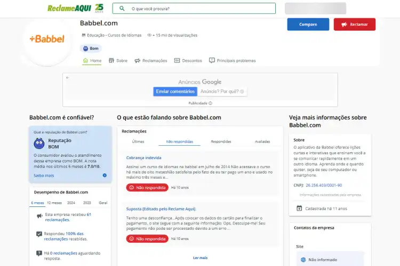
Task: Click the blue arrow next to Saiba mais
Action: [x=105, y=176]
